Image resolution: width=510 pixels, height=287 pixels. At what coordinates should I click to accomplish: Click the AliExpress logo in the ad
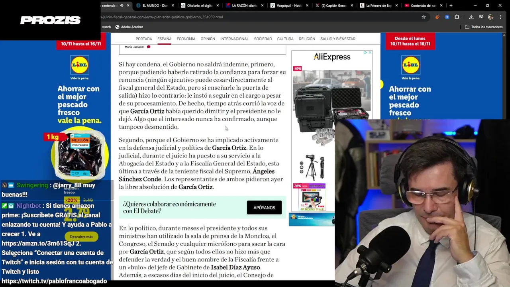tap(332, 57)
